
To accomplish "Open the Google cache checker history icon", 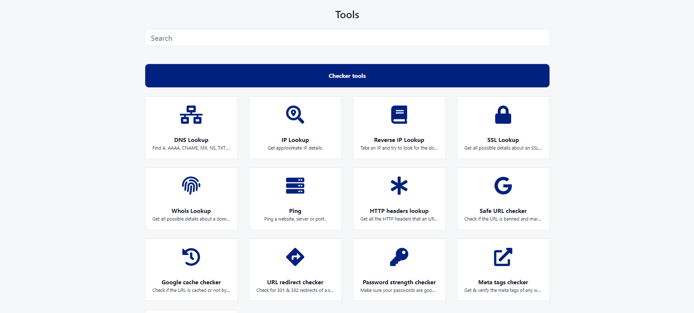I will 191,257.
